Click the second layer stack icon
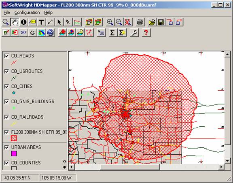The height and width of the screenshot is (183, 233). pyautogui.click(x=98, y=22)
